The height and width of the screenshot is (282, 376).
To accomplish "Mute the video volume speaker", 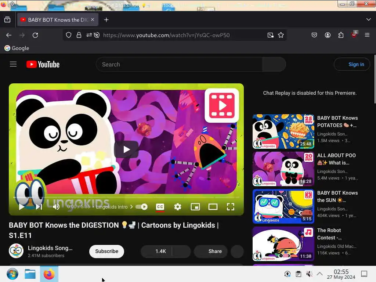I will tap(56, 207).
